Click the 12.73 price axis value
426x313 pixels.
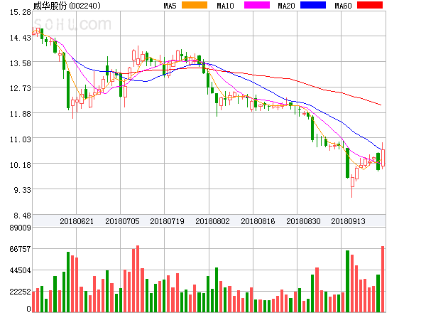21,88
